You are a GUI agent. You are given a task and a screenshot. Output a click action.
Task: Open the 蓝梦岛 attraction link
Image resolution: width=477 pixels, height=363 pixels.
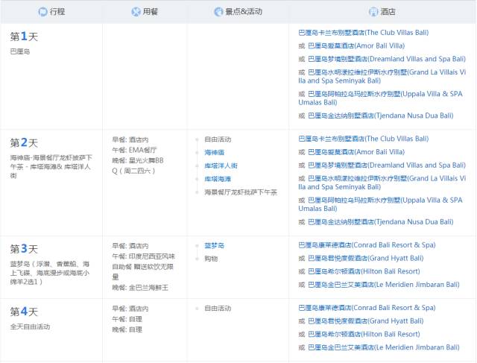tap(215, 245)
